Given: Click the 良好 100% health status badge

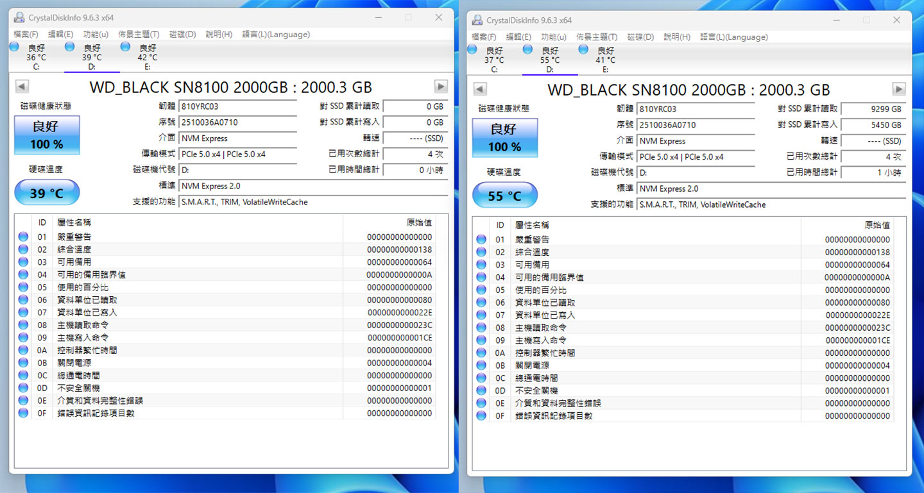Looking at the screenshot, I should (46, 135).
